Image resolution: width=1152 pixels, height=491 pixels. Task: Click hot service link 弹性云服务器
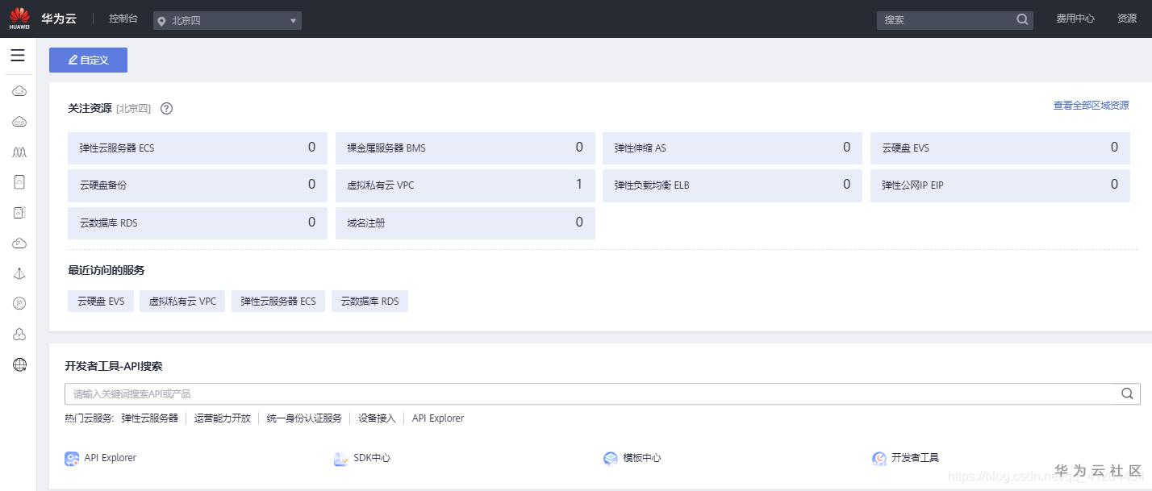tap(150, 418)
